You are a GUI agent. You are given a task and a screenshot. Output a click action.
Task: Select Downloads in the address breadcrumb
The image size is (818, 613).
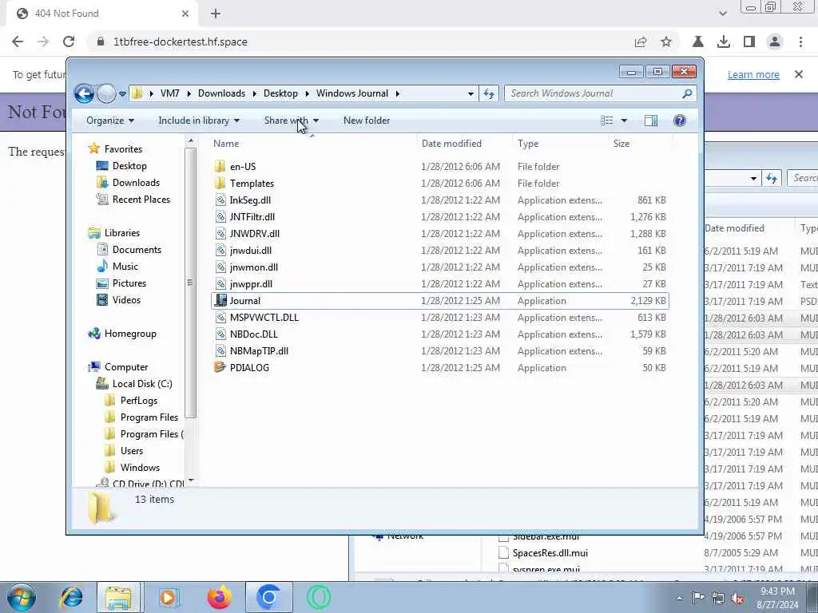click(221, 93)
